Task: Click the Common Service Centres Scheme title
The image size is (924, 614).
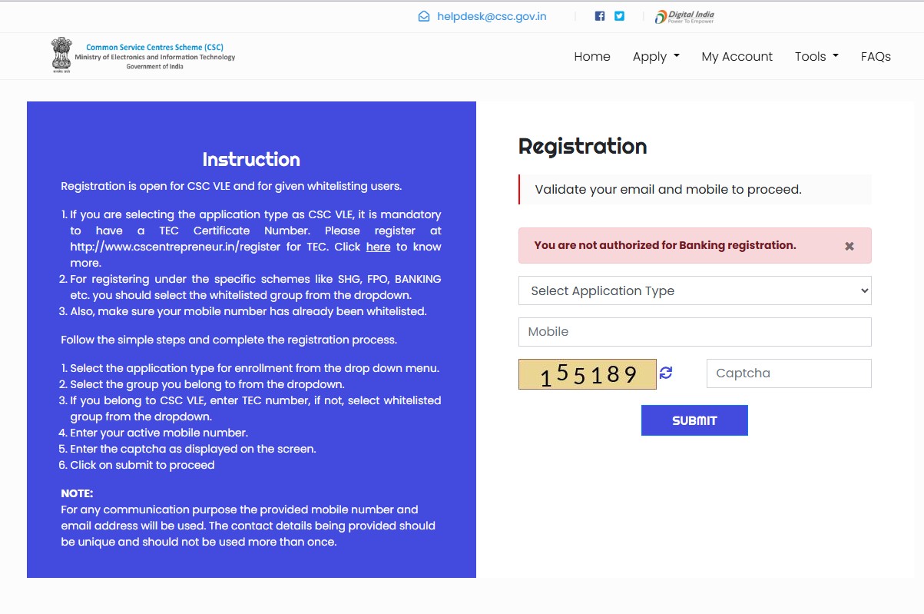Action: click(x=154, y=48)
